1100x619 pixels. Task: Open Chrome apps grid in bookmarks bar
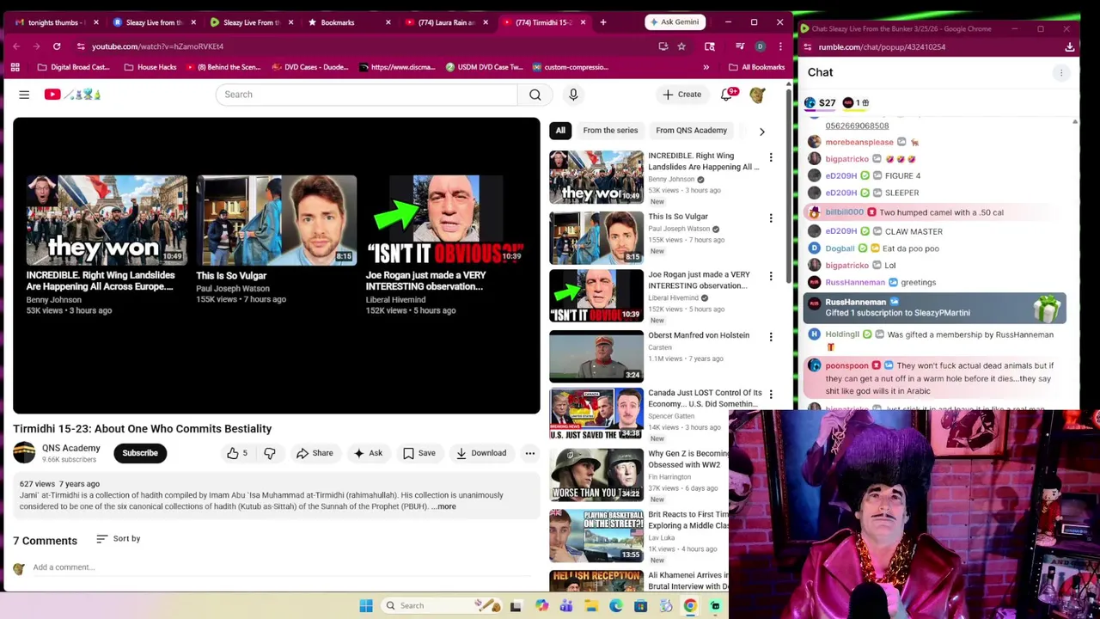pos(15,67)
